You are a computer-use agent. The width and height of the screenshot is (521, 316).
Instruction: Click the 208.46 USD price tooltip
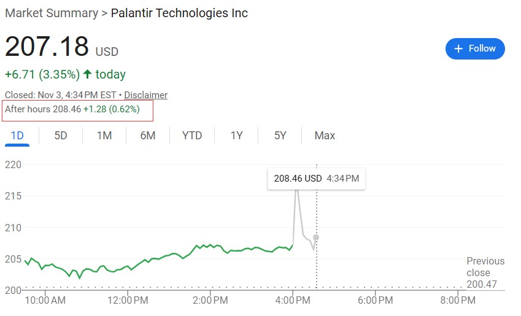[x=316, y=179]
